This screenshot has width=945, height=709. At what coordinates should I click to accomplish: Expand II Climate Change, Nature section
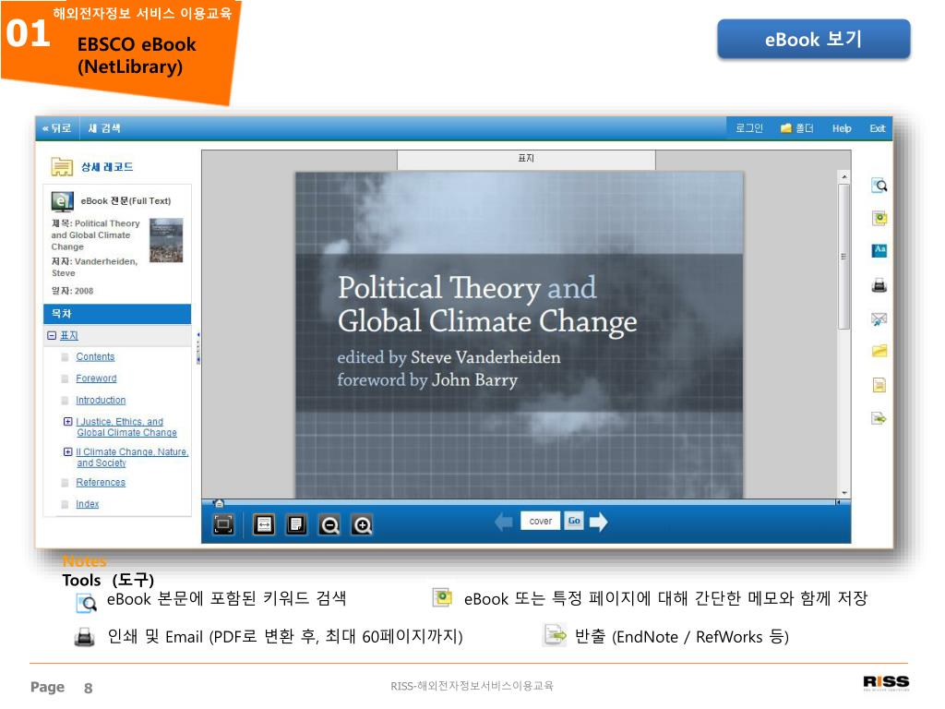coord(67,451)
